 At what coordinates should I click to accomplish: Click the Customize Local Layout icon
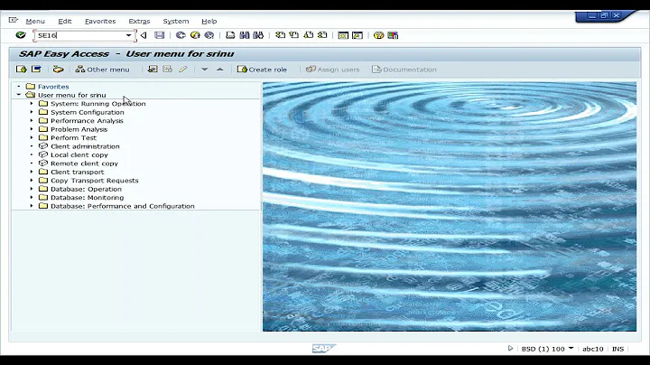[393, 35]
